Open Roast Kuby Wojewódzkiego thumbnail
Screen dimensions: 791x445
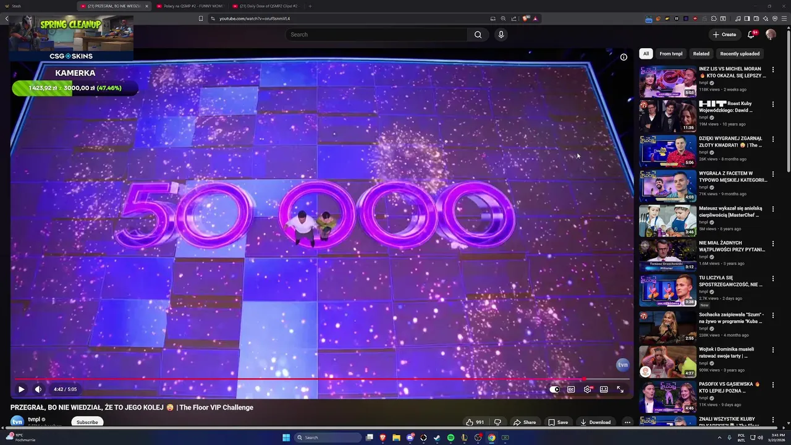pos(667,116)
